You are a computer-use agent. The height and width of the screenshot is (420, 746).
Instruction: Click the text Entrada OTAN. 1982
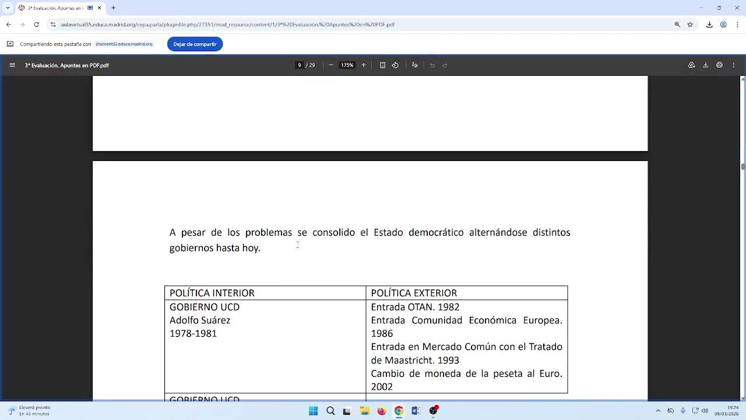415,307
